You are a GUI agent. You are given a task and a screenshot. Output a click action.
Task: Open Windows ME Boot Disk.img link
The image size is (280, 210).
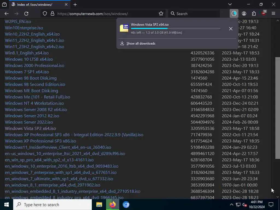(x=31, y=91)
